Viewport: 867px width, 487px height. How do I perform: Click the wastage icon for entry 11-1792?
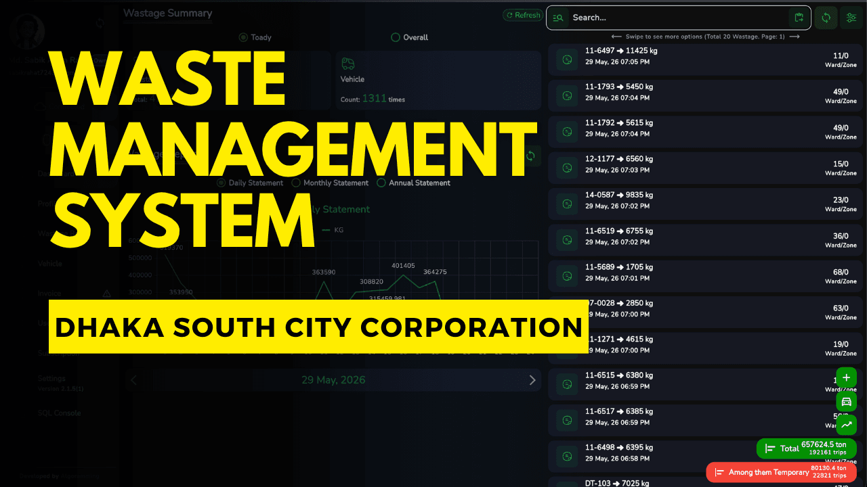coord(567,132)
